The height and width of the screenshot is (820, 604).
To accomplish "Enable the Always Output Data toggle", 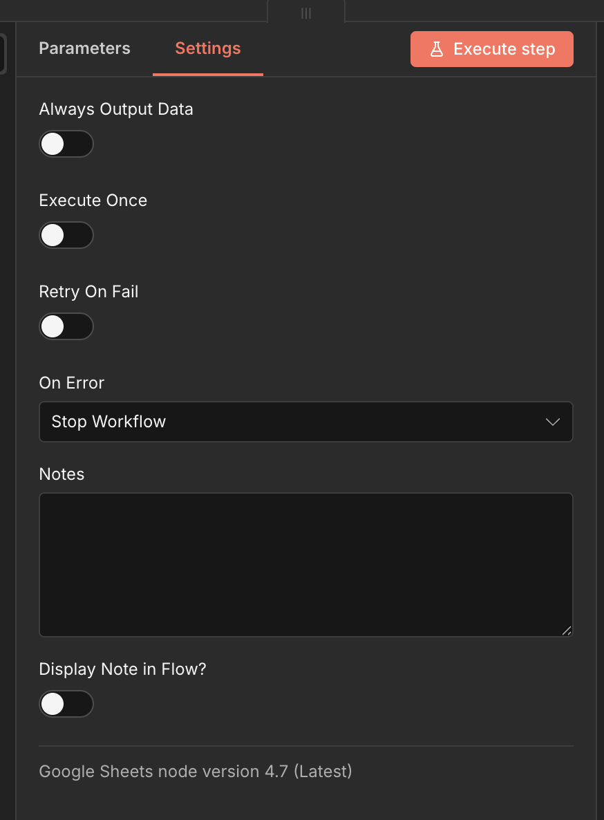I will pos(66,144).
